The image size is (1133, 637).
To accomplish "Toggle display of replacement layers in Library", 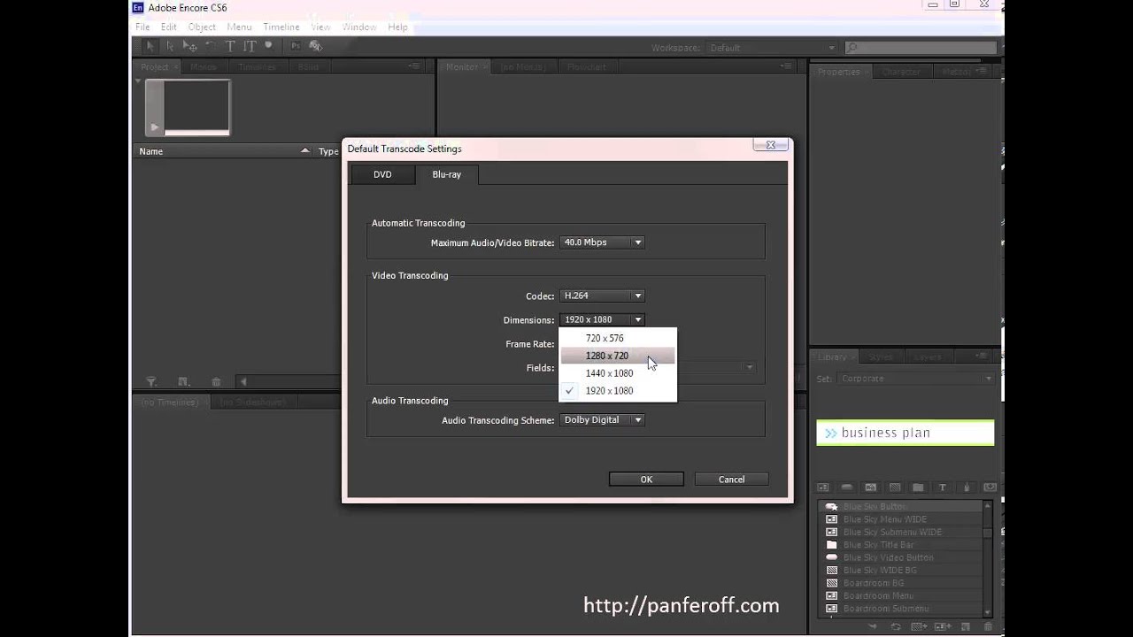I will click(990, 487).
